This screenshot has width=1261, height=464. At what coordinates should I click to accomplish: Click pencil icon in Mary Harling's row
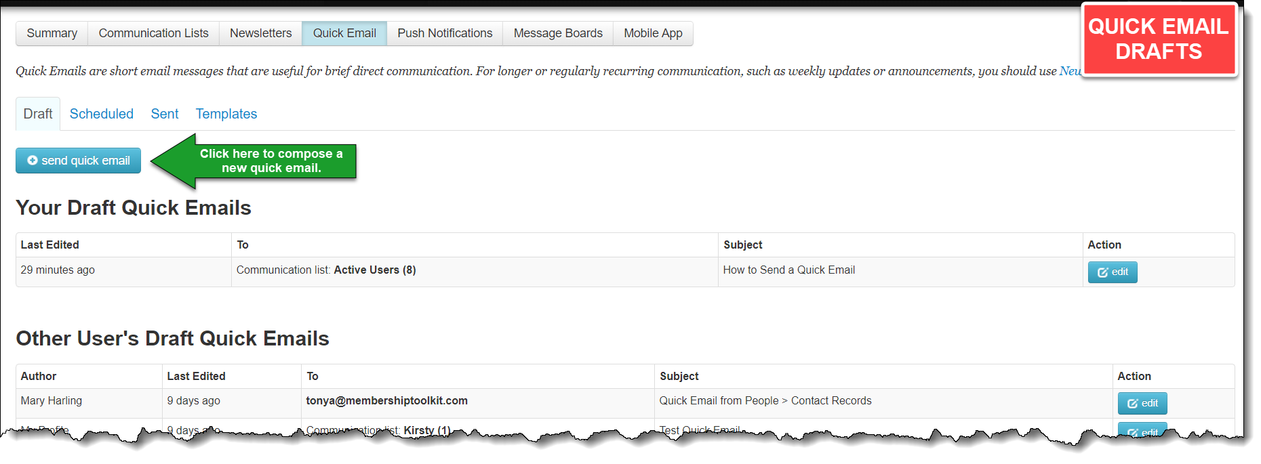(1133, 404)
